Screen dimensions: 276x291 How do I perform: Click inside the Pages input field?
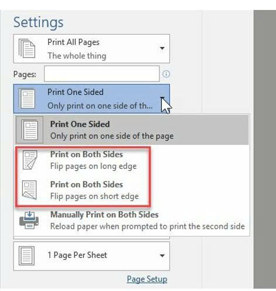(x=102, y=74)
